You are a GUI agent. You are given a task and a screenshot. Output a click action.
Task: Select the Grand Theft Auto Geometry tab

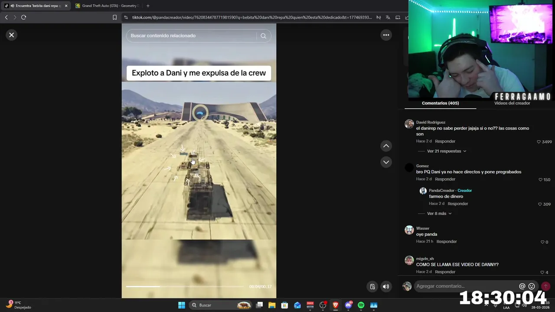pyautogui.click(x=107, y=6)
